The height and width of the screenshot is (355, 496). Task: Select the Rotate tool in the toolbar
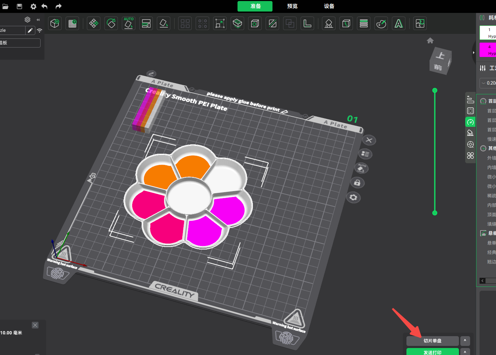[111, 23]
